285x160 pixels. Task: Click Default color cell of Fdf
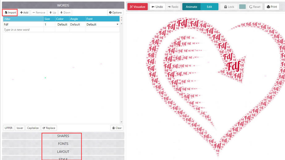[62, 24]
